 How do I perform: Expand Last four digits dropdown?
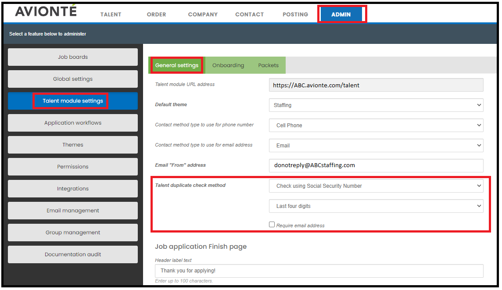click(376, 206)
